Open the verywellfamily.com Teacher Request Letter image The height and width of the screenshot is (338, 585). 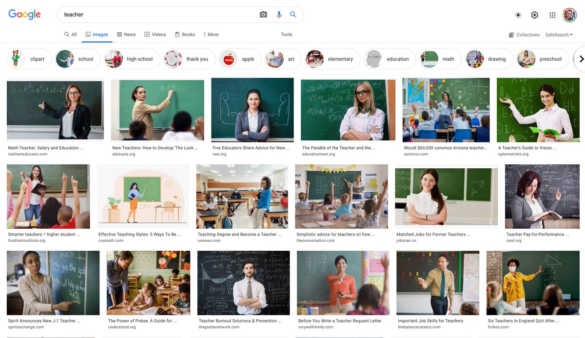(x=343, y=283)
